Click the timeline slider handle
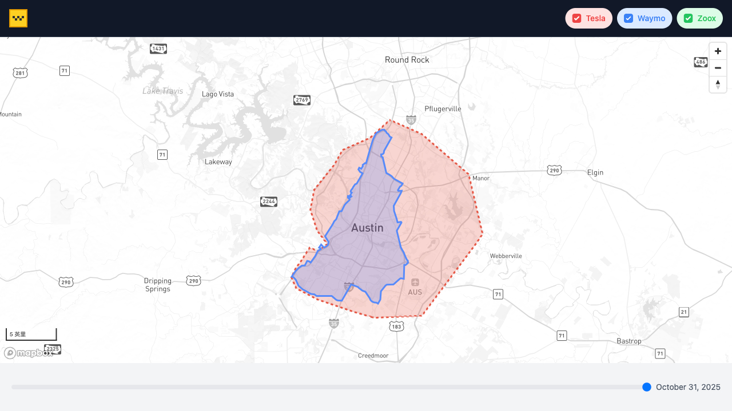The height and width of the screenshot is (411, 732). pos(647,387)
